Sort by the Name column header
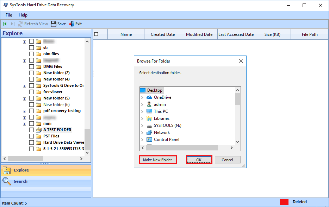The width and height of the screenshot is (329, 207). pyautogui.click(x=126, y=34)
